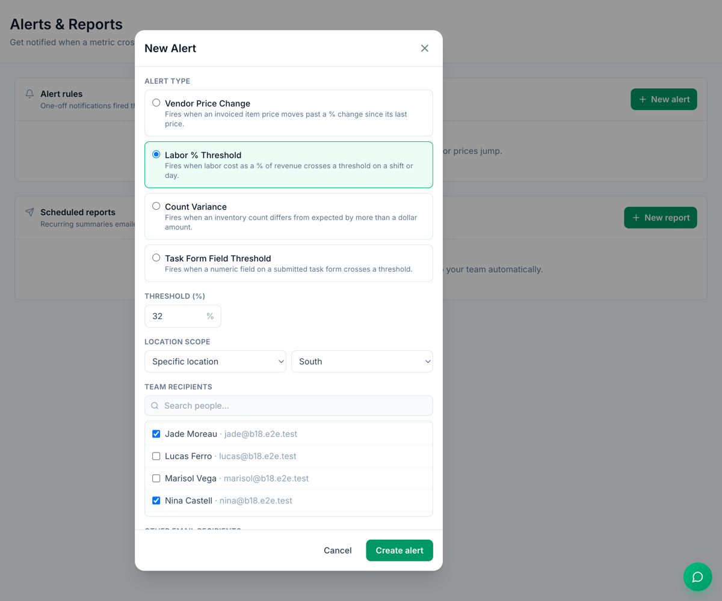The image size is (722, 601).
Task: Select the Labor % Threshold radio button
Action: tap(156, 154)
